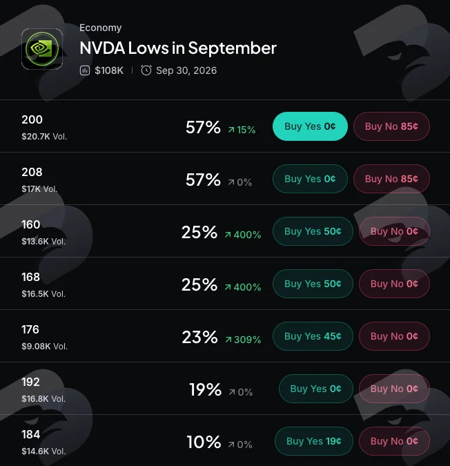450x466 pixels.
Task: Click the 400% arrow in the 160 row
Action: click(x=243, y=235)
